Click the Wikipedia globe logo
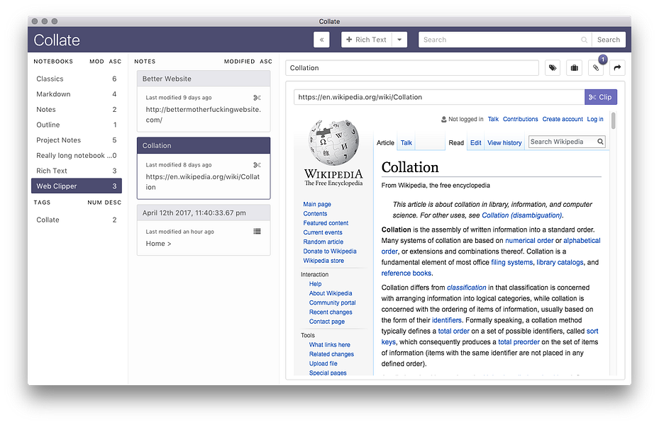Viewport: 659px width, 425px height. point(333,142)
